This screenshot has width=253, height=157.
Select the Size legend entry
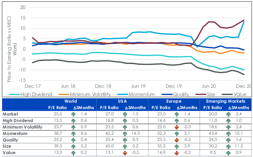pos(205,94)
